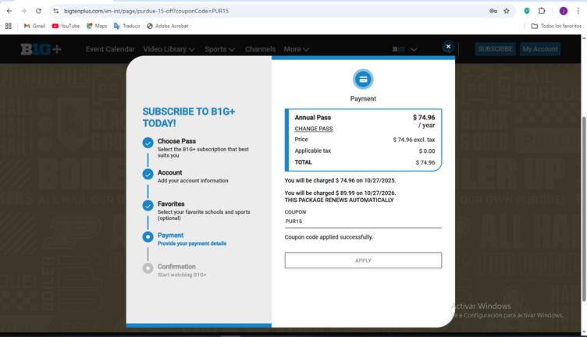Viewport: 587px width, 337px height.
Task: Select the Confirmation step circle
Action: (x=148, y=268)
